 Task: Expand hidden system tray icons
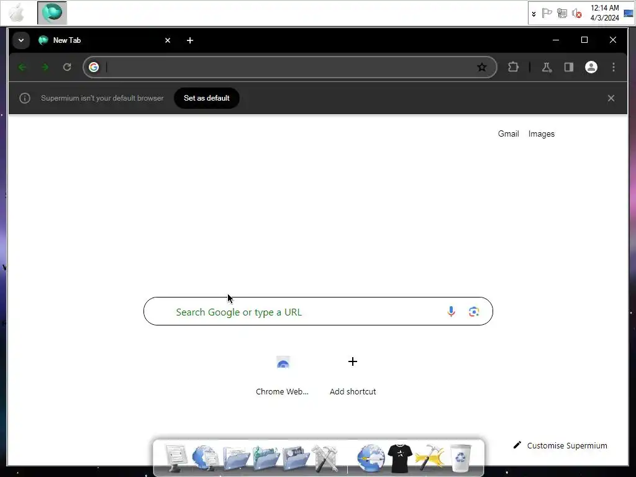pyautogui.click(x=534, y=14)
